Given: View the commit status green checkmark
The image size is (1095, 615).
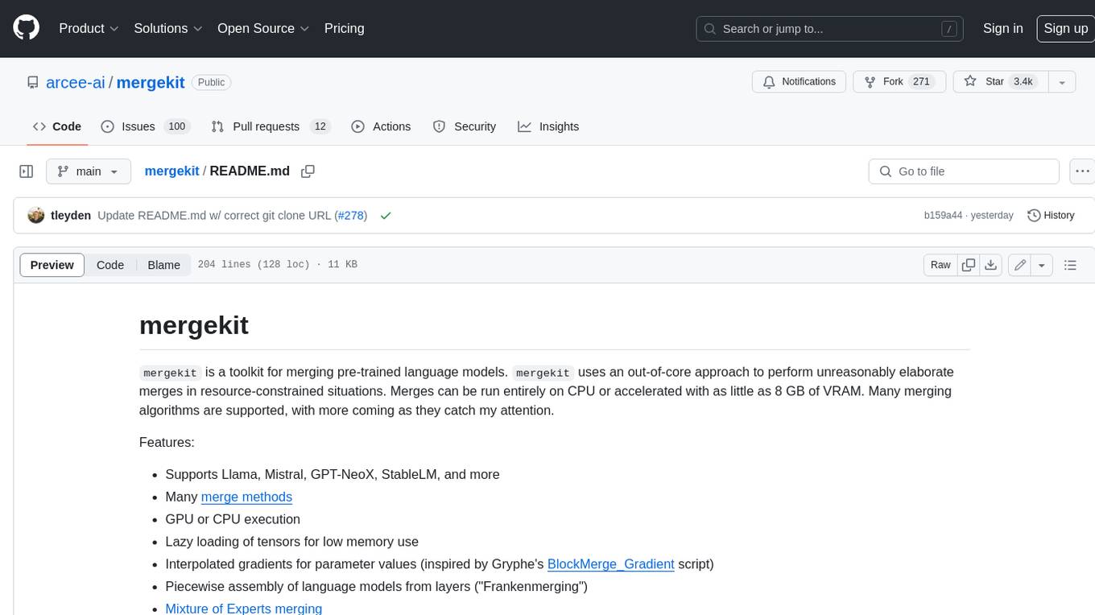Looking at the screenshot, I should tap(386, 216).
